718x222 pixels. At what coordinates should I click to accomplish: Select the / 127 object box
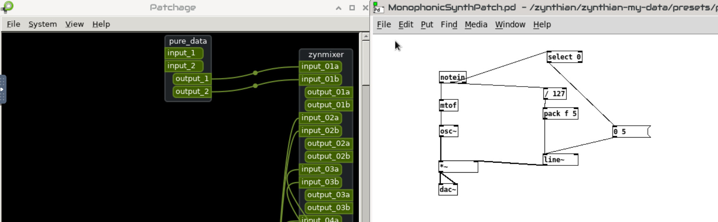point(555,94)
